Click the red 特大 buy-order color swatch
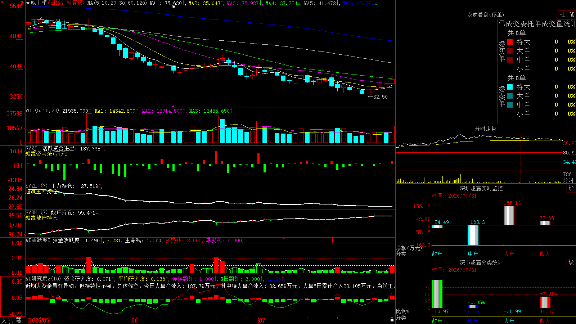Viewport: 576px width, 324px height. coord(510,42)
